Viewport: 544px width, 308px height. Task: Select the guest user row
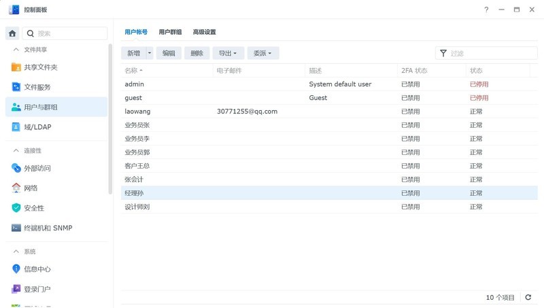pos(329,97)
